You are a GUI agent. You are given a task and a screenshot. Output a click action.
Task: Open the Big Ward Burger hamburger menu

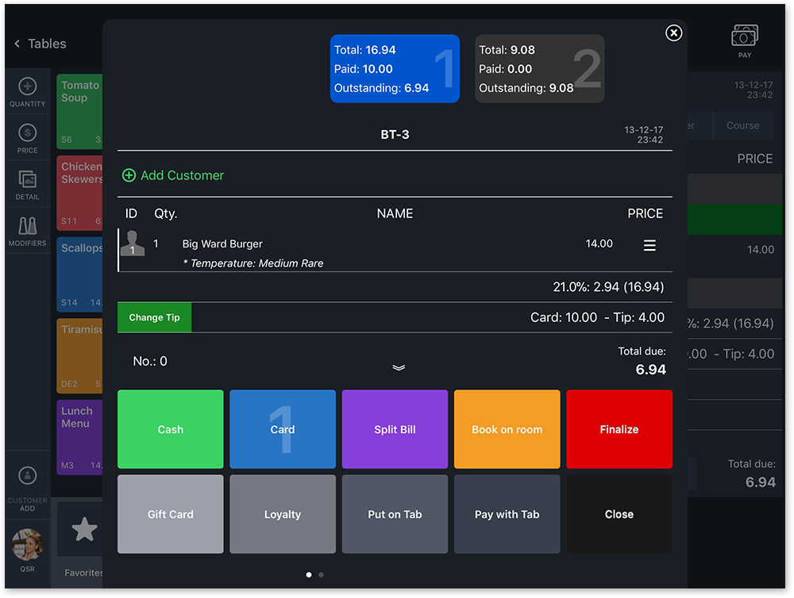click(649, 246)
